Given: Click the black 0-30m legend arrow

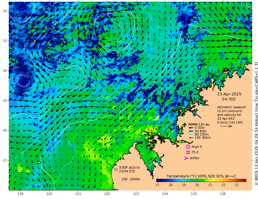Looking at the screenshot, I should 191,128.
